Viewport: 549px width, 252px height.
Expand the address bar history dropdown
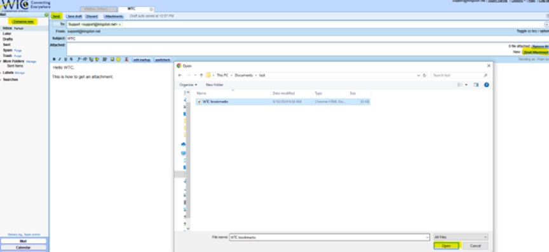point(418,76)
